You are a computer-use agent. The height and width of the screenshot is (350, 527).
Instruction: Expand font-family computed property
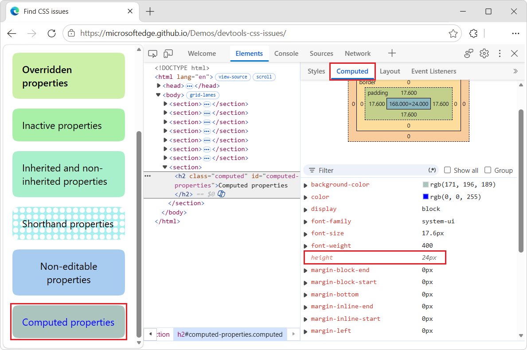coord(305,222)
